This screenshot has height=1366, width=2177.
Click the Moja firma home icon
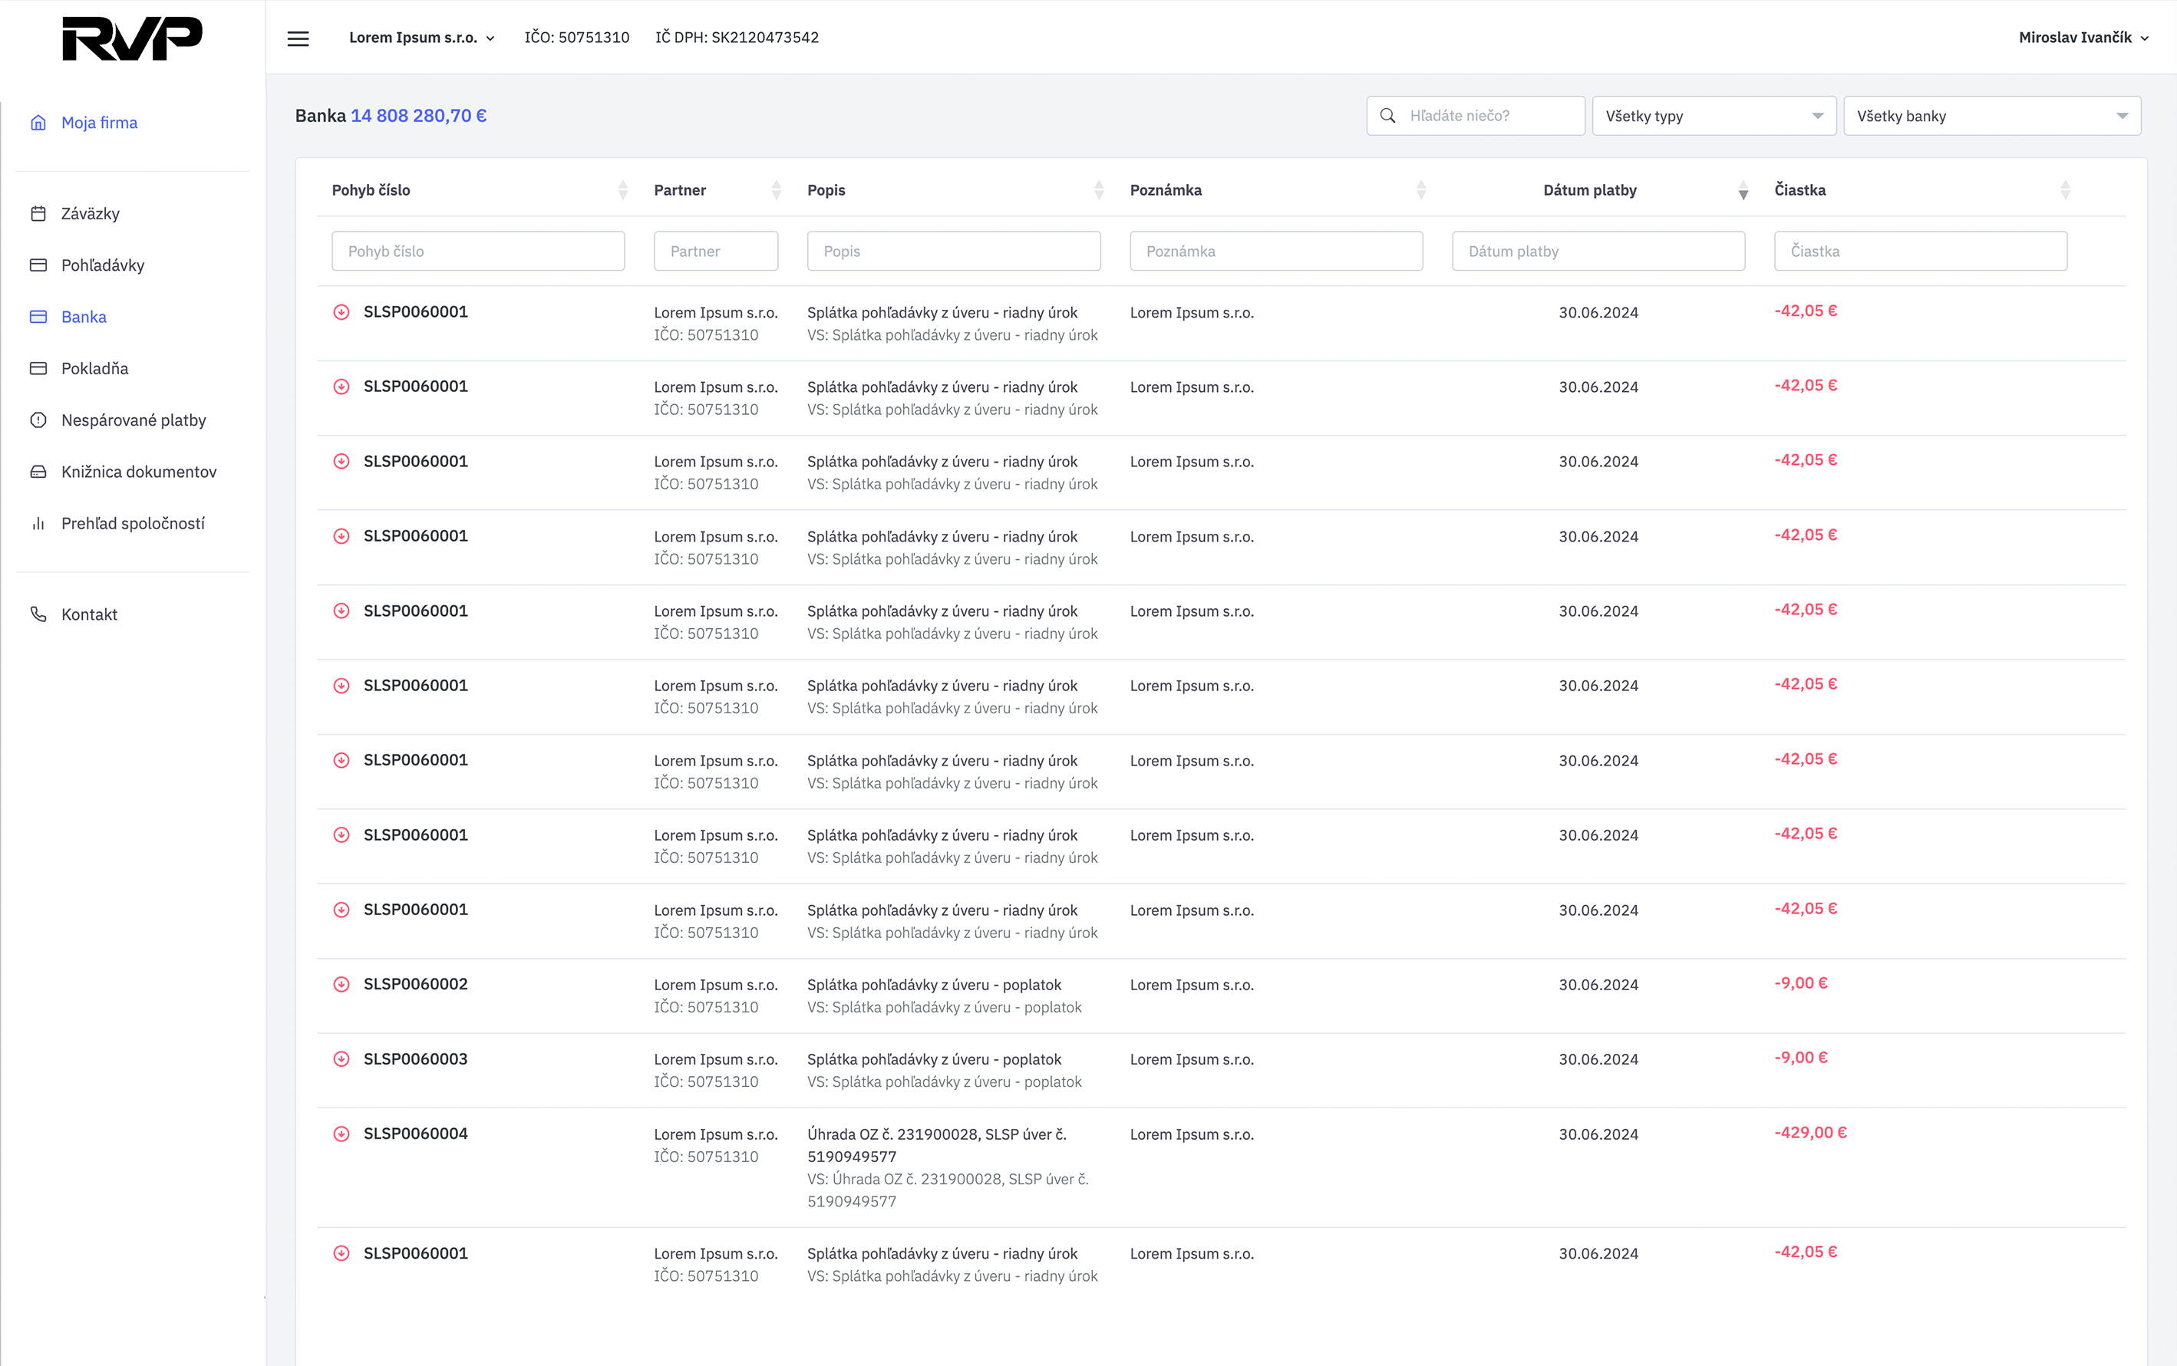(38, 123)
